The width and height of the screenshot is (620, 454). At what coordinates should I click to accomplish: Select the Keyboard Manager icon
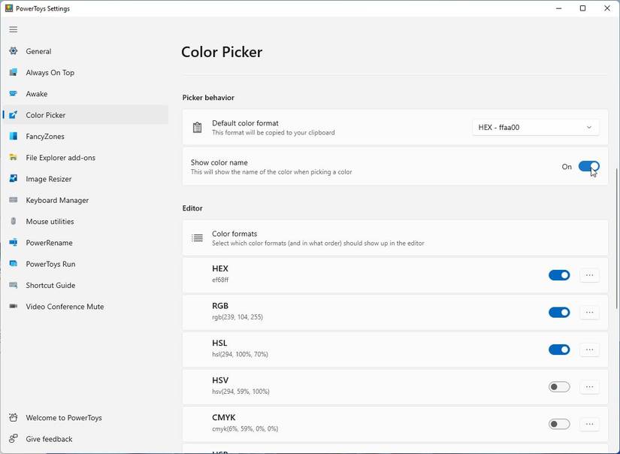(13, 200)
